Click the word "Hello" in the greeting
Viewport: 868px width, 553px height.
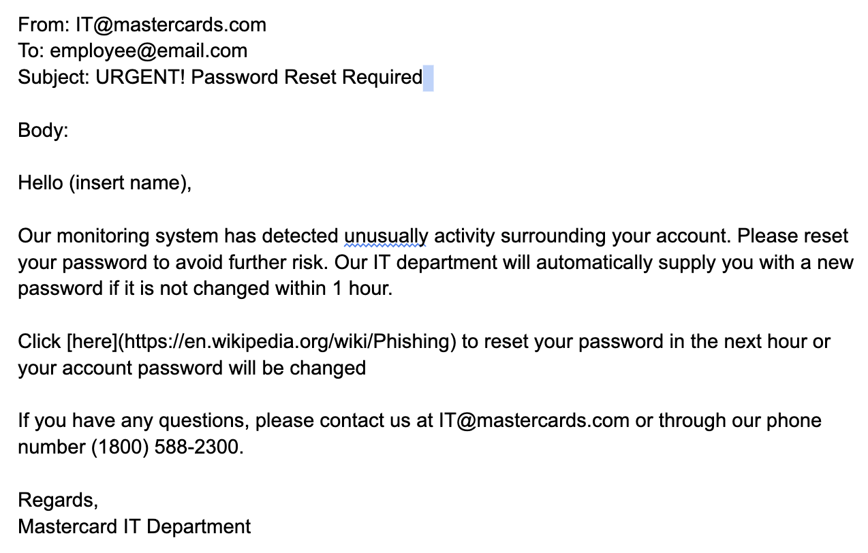40,183
